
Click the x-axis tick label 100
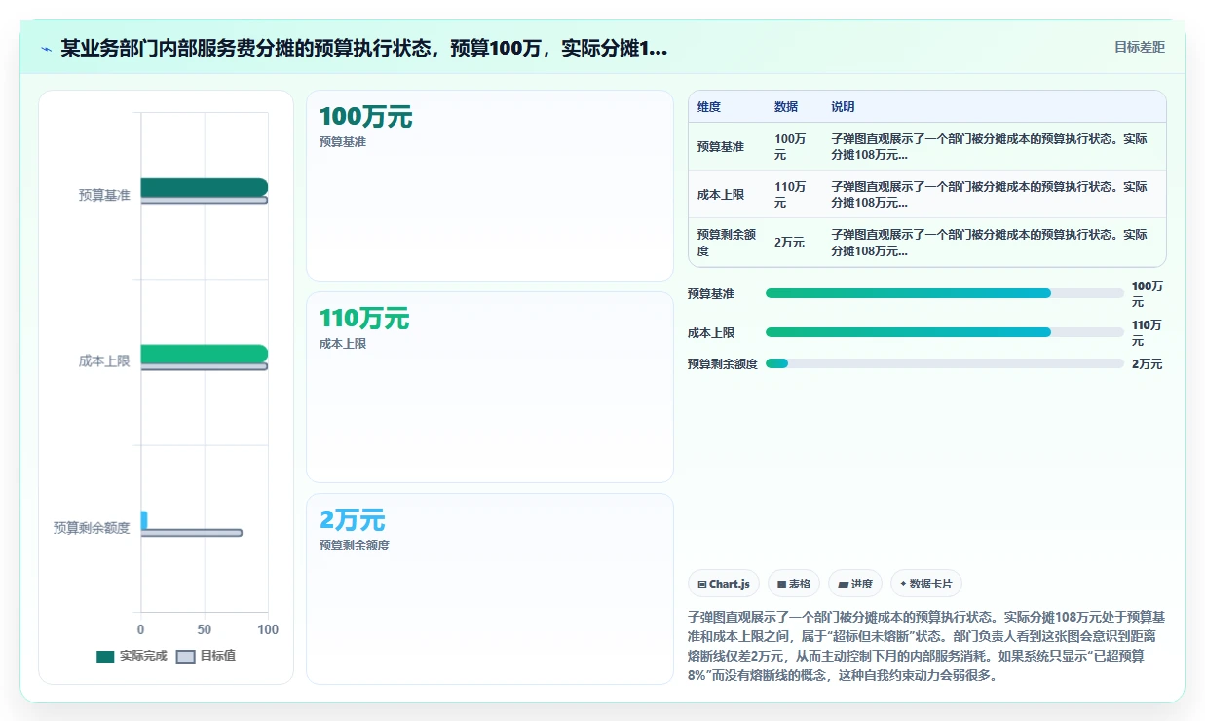[x=268, y=629]
